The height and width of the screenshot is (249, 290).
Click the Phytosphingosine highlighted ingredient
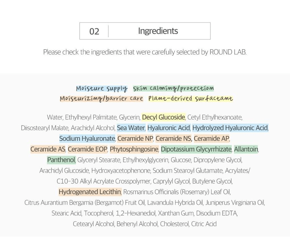coord(134,149)
